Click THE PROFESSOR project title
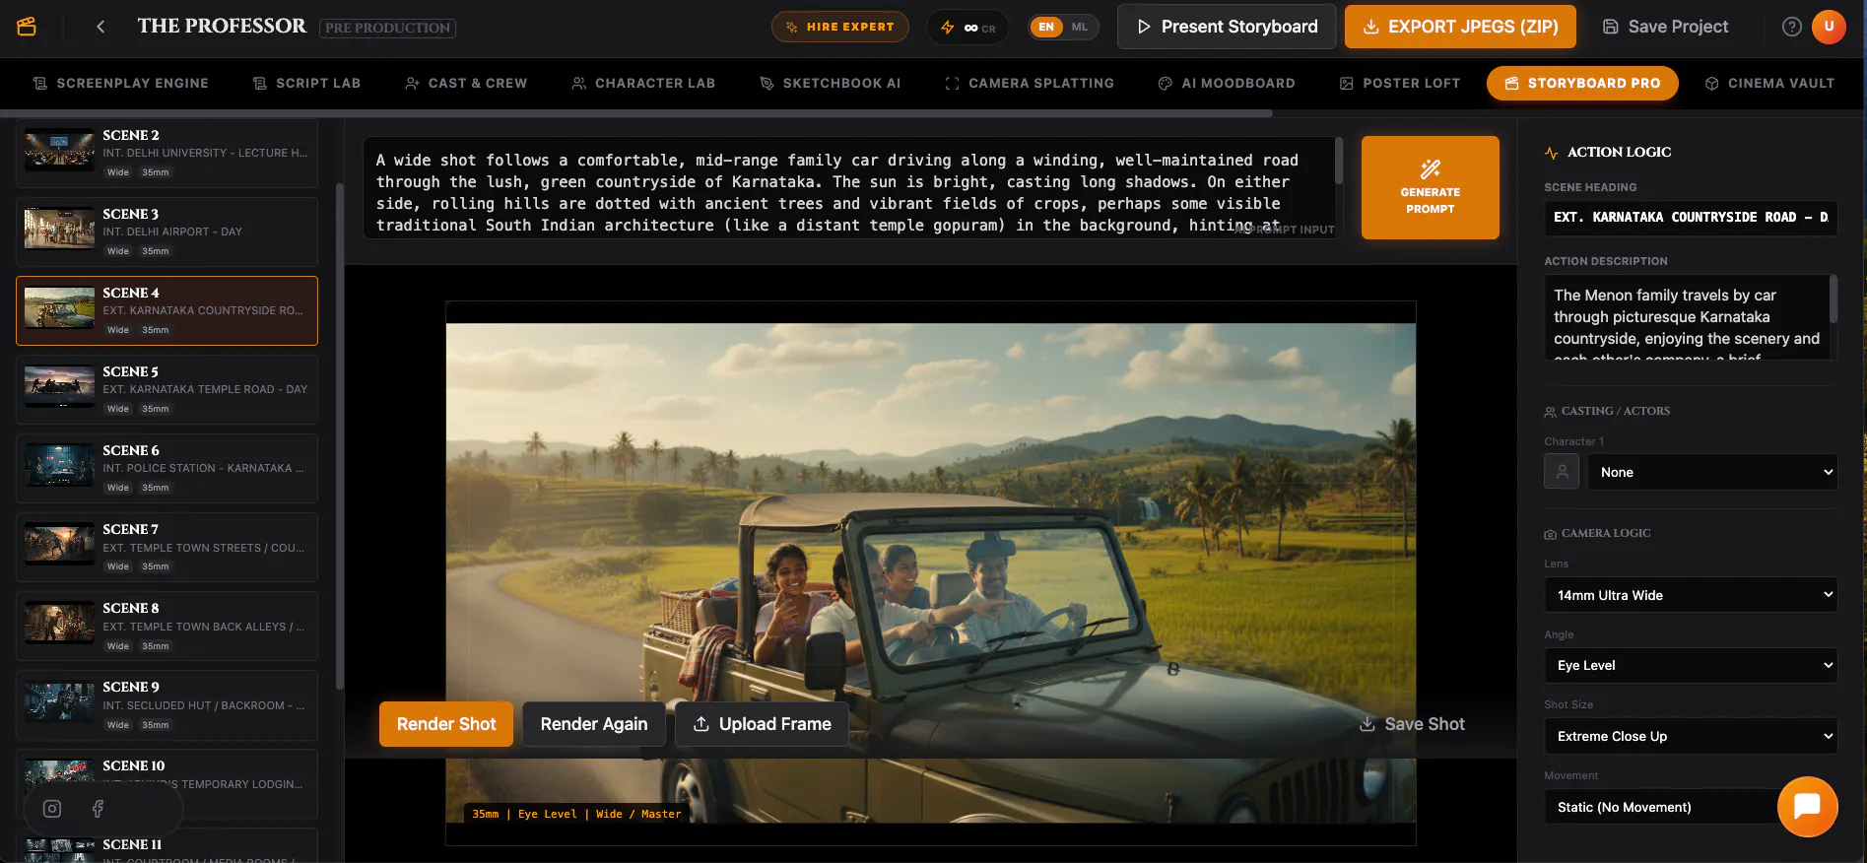This screenshot has height=863, width=1867. pos(222,27)
